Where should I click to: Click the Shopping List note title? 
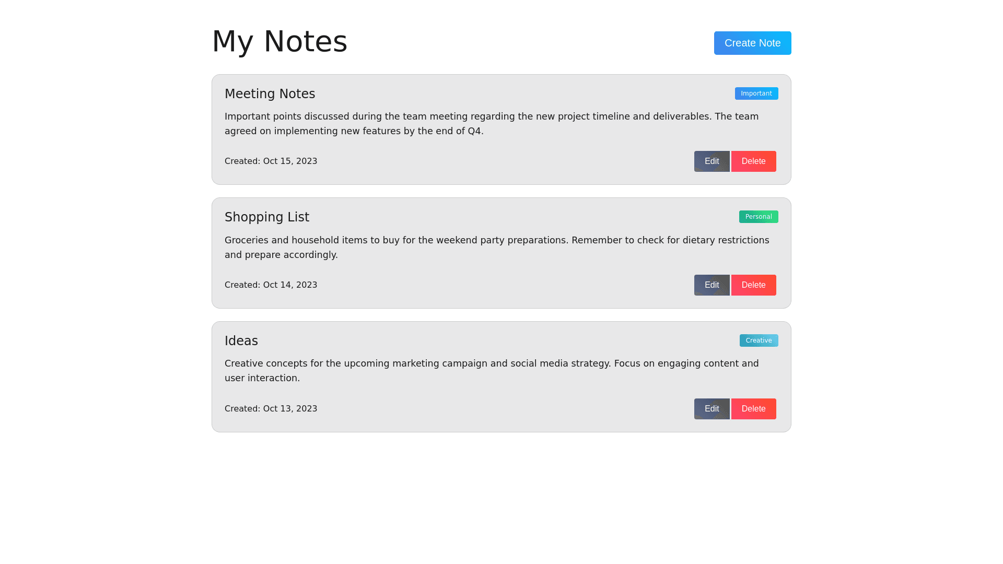coord(266,217)
